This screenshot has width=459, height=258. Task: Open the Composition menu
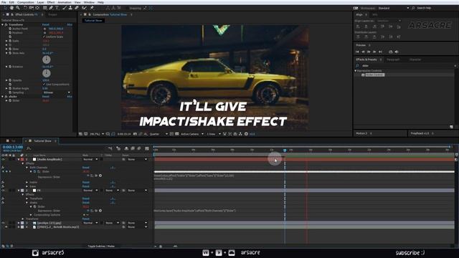pos(26,2)
